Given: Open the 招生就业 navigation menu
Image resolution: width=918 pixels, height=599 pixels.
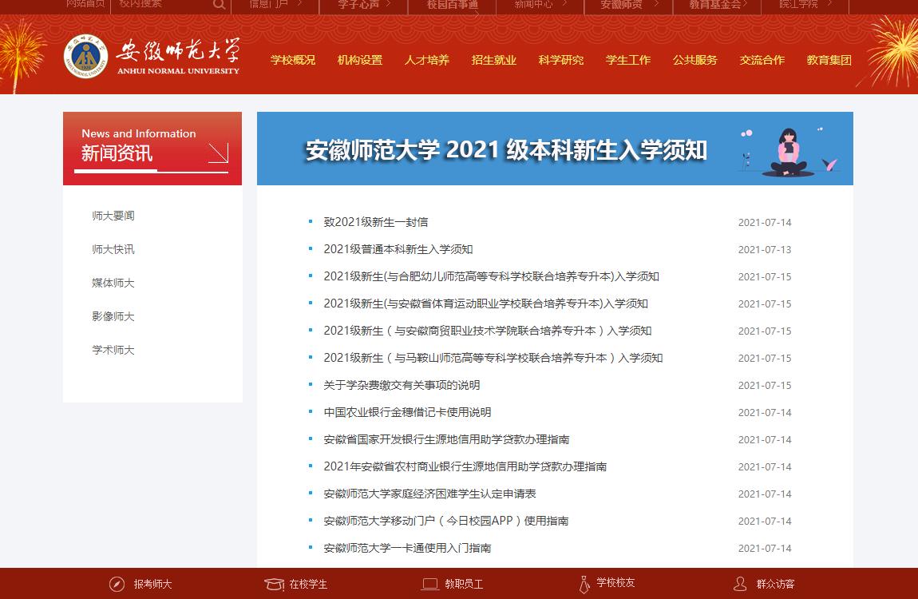Looking at the screenshot, I should [x=494, y=60].
